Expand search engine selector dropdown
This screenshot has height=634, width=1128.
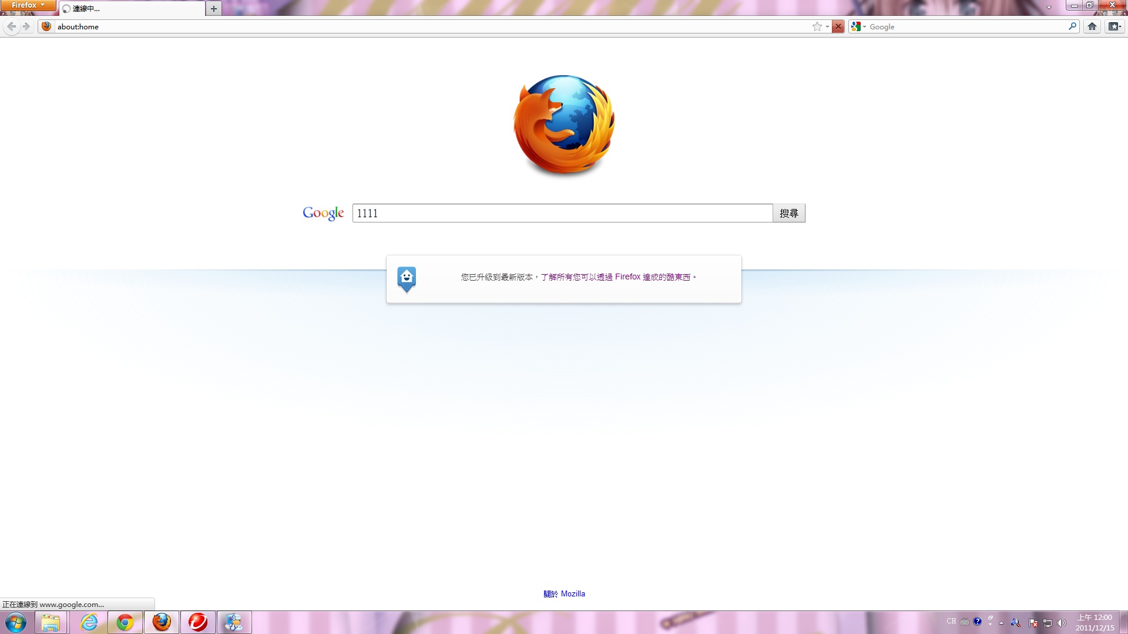coord(858,26)
